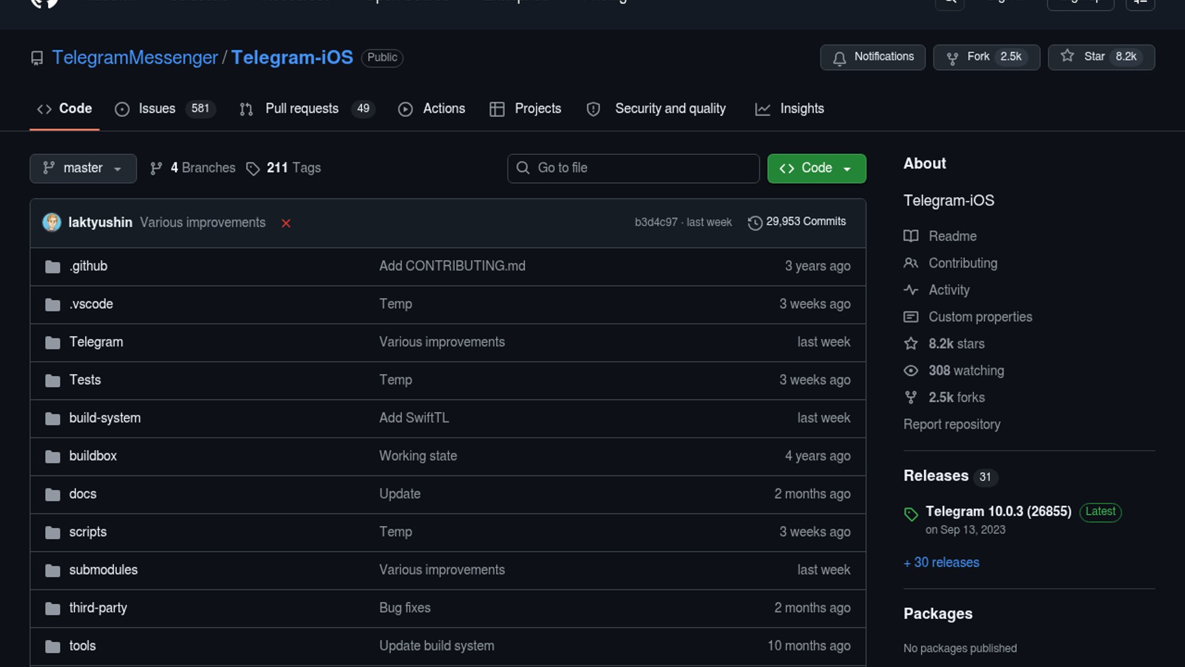Click the eye icon for 308 watching
This screenshot has height=667, width=1185.
click(911, 371)
